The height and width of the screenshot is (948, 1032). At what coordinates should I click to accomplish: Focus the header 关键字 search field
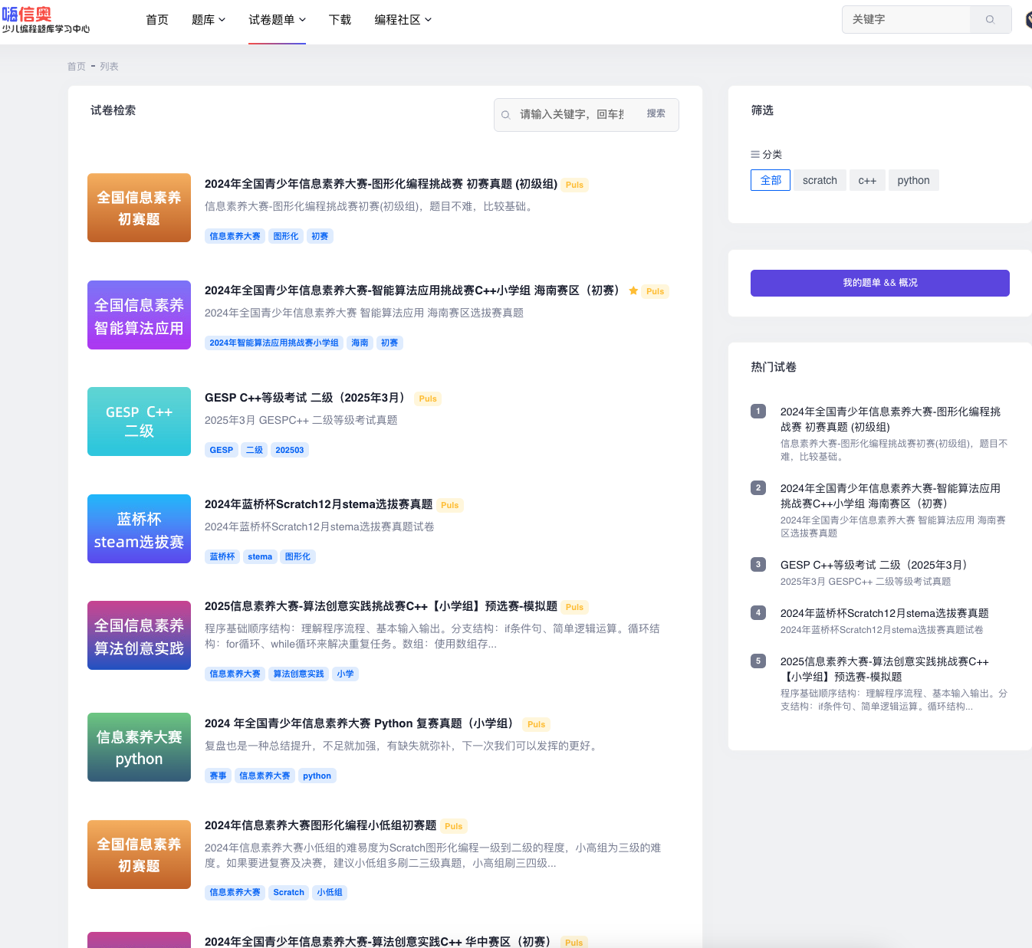coord(907,19)
